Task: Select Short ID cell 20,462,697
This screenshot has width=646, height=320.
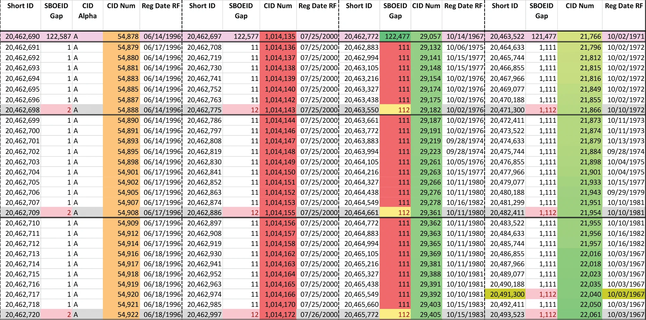Action: click(x=203, y=37)
